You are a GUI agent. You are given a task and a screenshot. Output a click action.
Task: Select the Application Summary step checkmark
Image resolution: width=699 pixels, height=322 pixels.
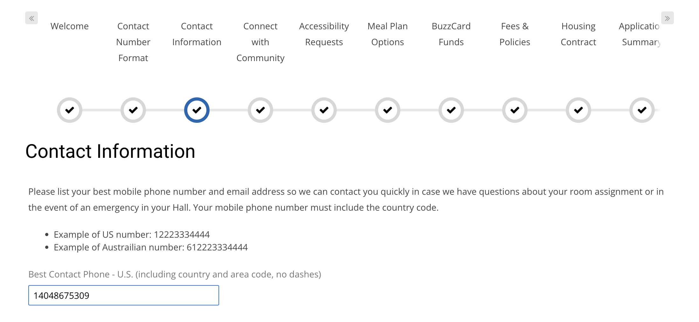click(x=642, y=110)
